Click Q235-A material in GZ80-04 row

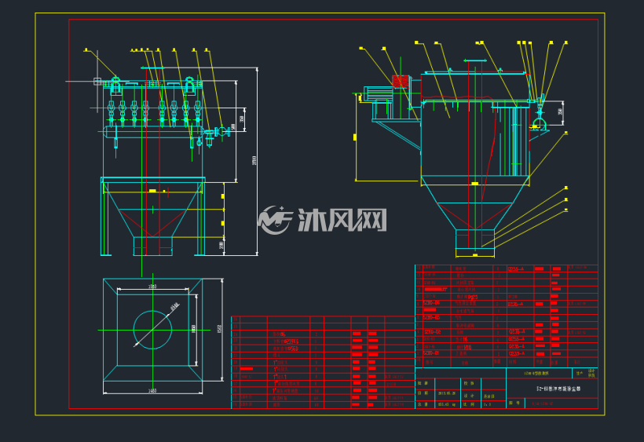[x=515, y=304]
